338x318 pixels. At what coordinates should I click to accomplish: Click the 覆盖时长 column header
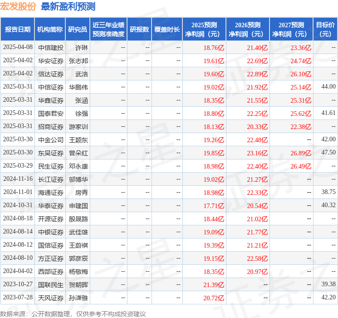pyautogui.click(x=167, y=30)
